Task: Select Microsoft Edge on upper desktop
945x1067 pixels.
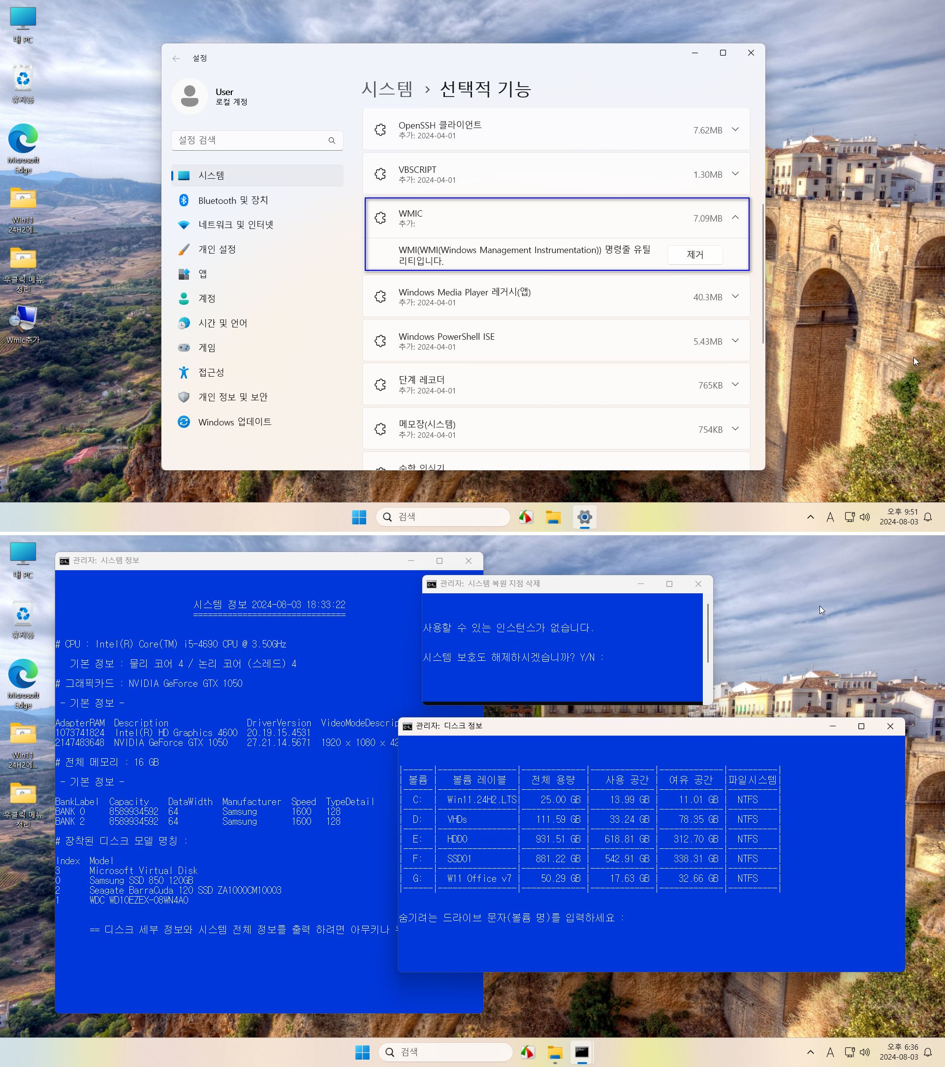Action: point(23,149)
